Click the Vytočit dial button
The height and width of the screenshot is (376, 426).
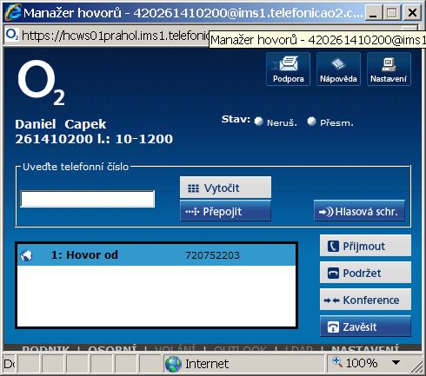[225, 188]
